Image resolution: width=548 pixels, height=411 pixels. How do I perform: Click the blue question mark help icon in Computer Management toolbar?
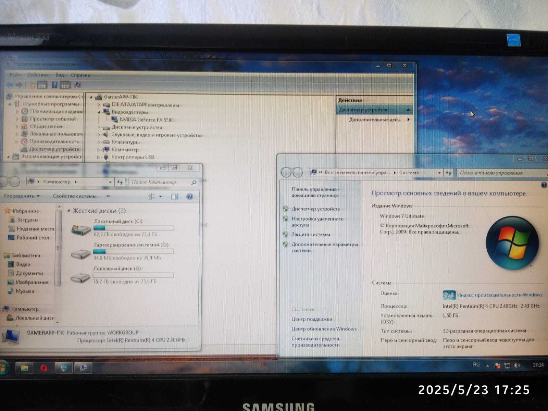point(54,85)
